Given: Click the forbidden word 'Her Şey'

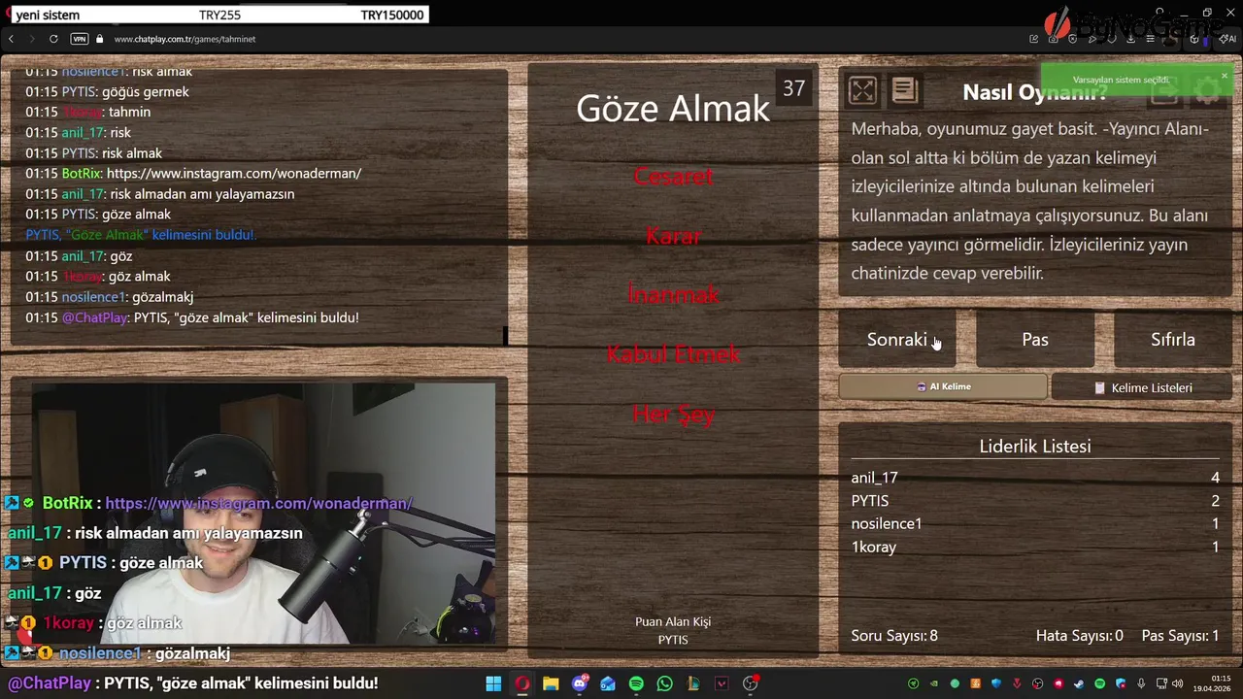Looking at the screenshot, I should pos(673,414).
